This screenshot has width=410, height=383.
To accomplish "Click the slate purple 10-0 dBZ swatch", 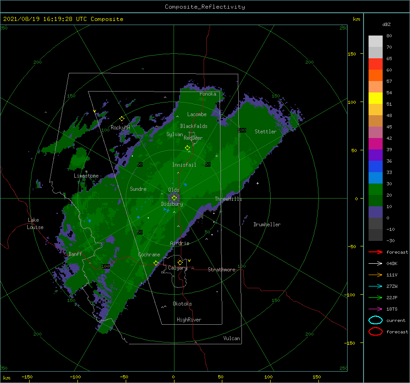I will (375, 212).
